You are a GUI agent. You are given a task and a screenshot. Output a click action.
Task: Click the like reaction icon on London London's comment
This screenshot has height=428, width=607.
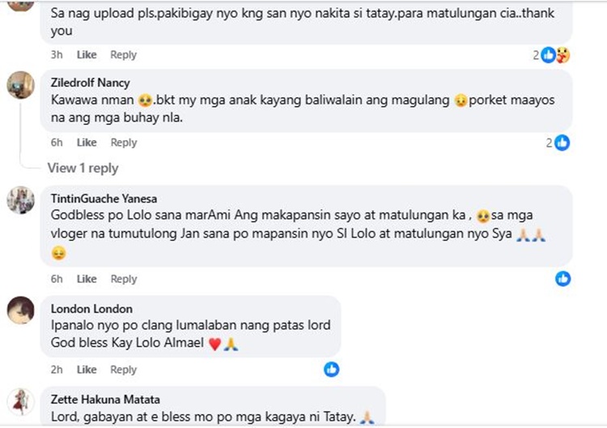(331, 370)
